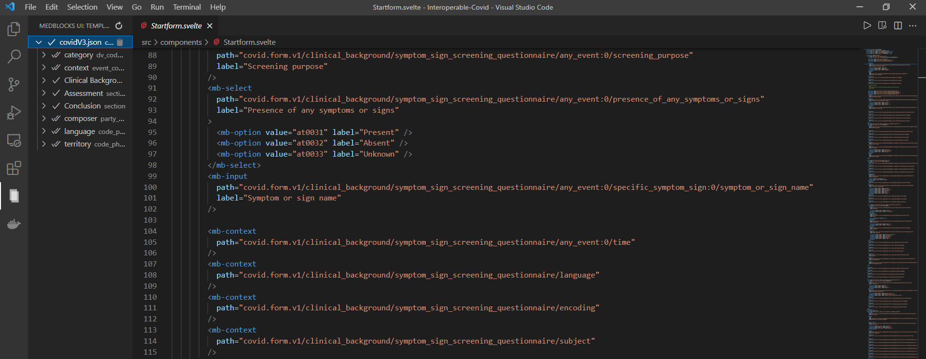Expand the territory tree node
The image size is (926, 359).
[44, 144]
